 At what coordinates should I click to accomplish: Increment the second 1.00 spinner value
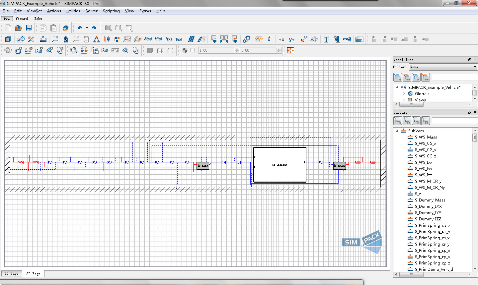[279, 49]
